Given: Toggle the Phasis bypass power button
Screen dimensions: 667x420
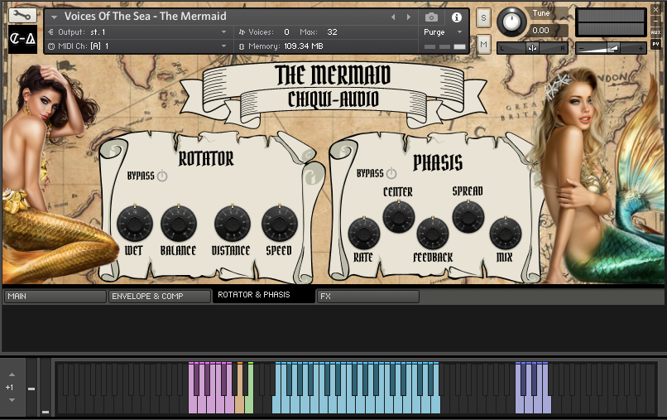Looking at the screenshot, I should click(x=391, y=174).
